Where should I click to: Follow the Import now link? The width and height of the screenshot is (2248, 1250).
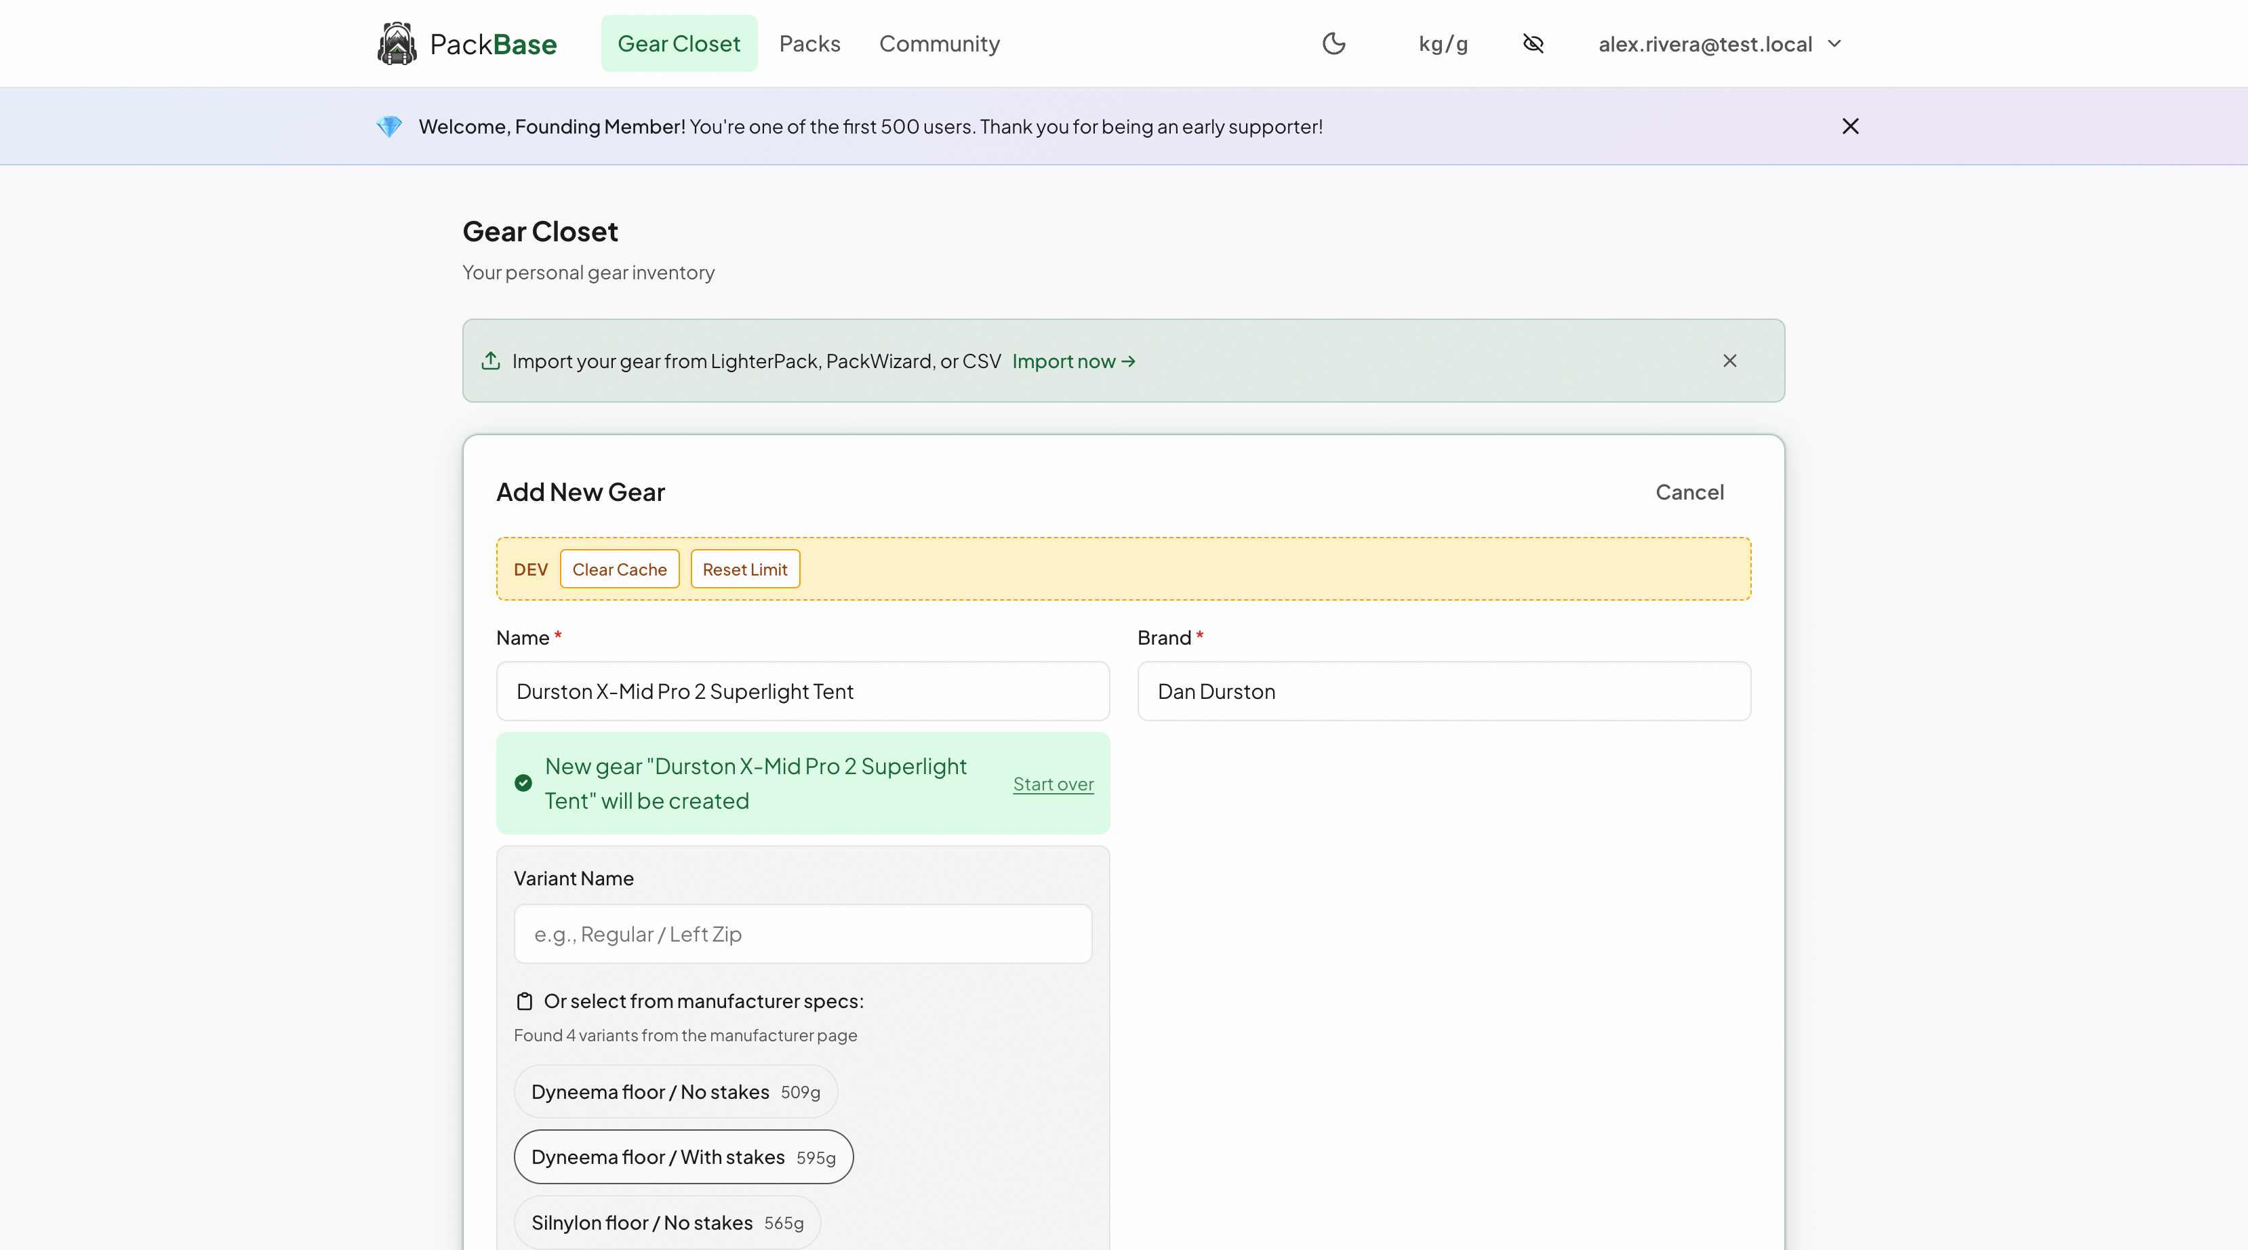click(1073, 361)
